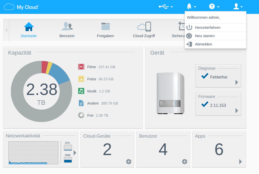Click the Kapazität panel heading

click(x=20, y=53)
